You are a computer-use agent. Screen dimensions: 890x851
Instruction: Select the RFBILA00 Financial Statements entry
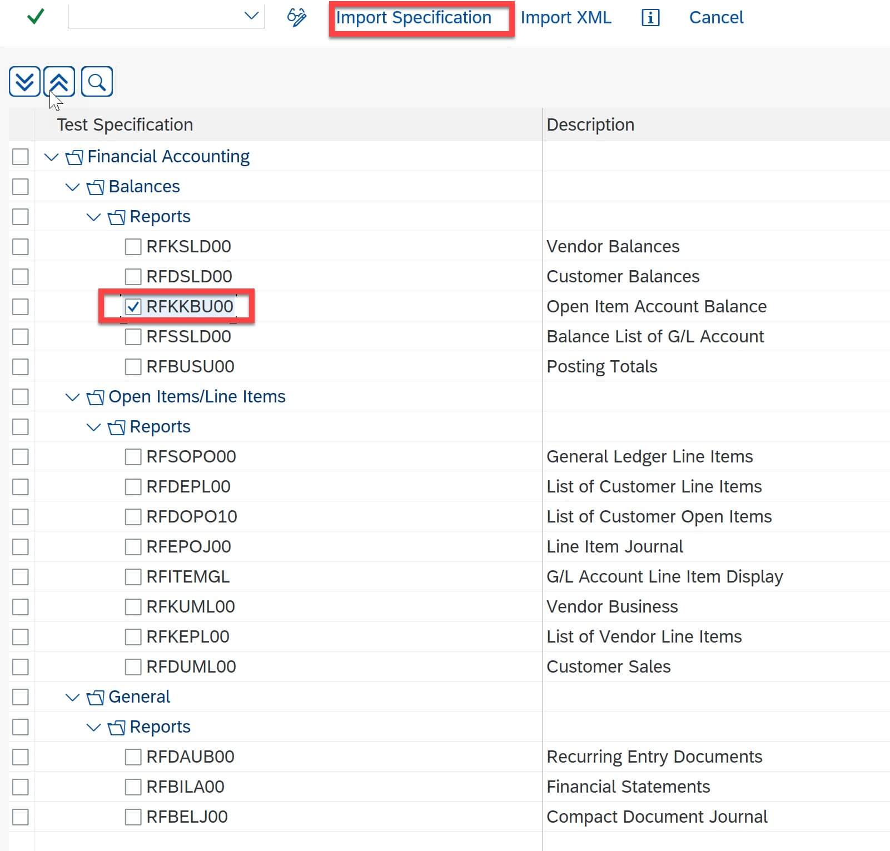[x=183, y=786]
